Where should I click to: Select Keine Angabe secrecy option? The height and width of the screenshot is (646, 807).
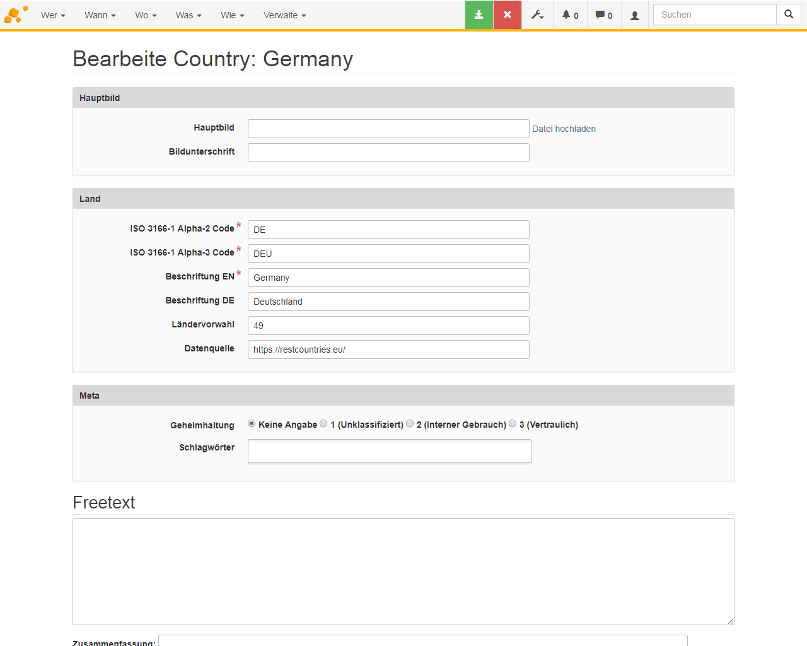(252, 424)
